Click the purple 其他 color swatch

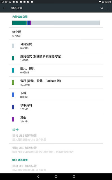13,119
